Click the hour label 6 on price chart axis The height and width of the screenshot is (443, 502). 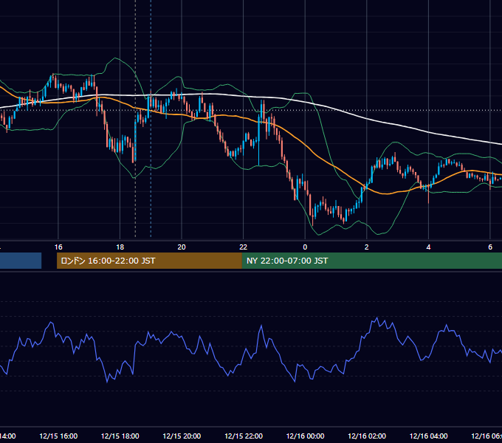pos(490,247)
